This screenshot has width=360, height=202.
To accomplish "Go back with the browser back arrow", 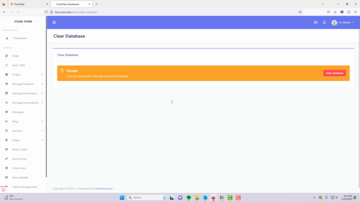I will click(4, 12).
